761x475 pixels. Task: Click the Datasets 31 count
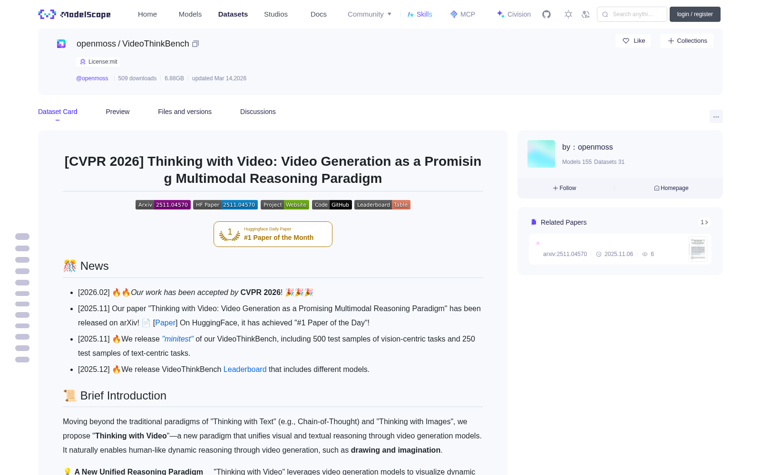609,162
